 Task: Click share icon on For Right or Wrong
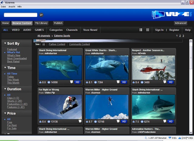[80, 121]
